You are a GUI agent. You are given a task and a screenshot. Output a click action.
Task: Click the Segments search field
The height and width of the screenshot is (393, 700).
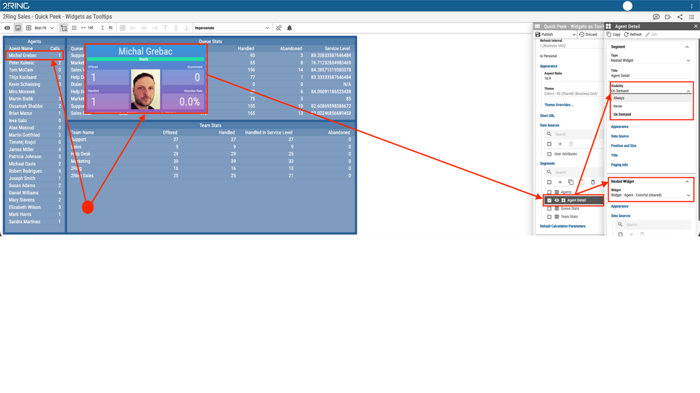coord(574,172)
